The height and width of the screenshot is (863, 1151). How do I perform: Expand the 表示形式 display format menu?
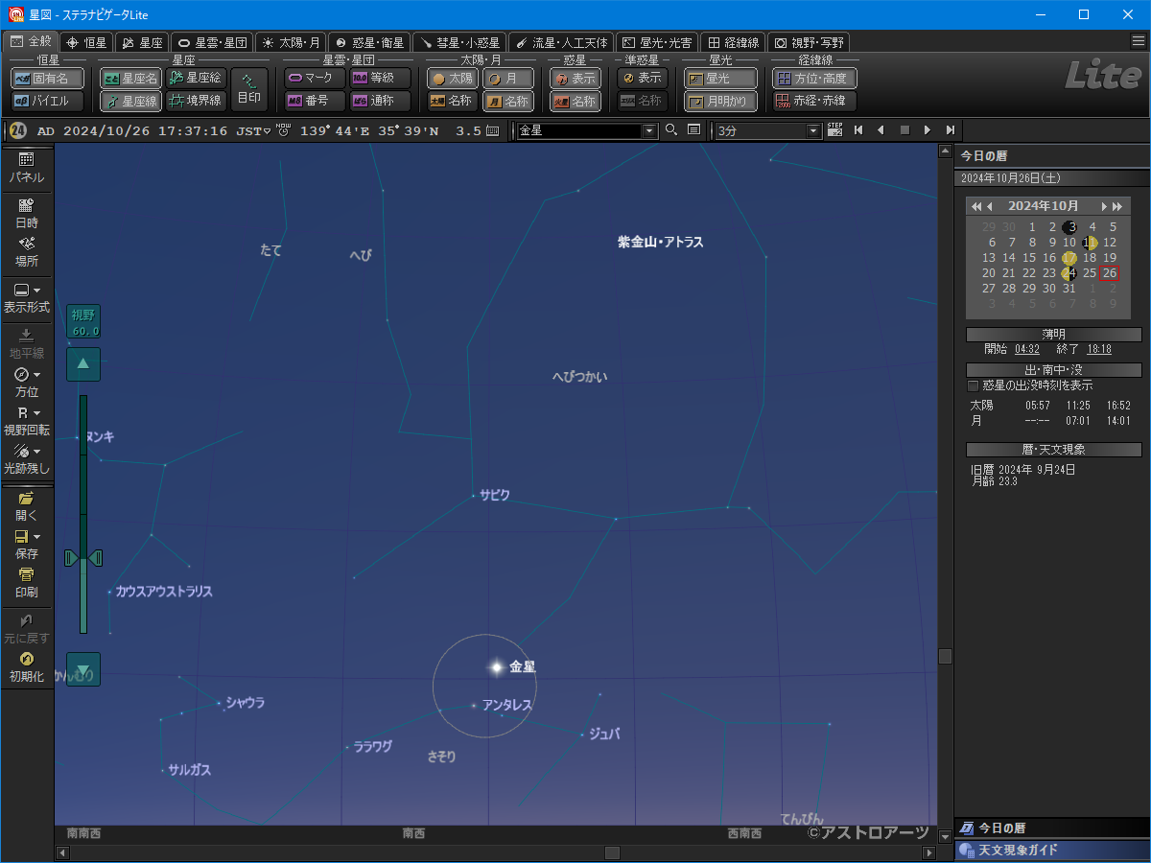click(x=26, y=296)
